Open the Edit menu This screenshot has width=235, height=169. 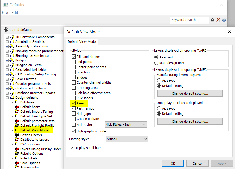tap(15, 12)
